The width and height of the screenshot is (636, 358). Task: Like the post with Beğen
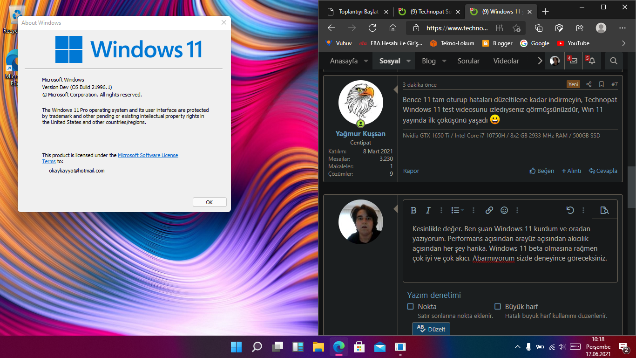point(542,171)
